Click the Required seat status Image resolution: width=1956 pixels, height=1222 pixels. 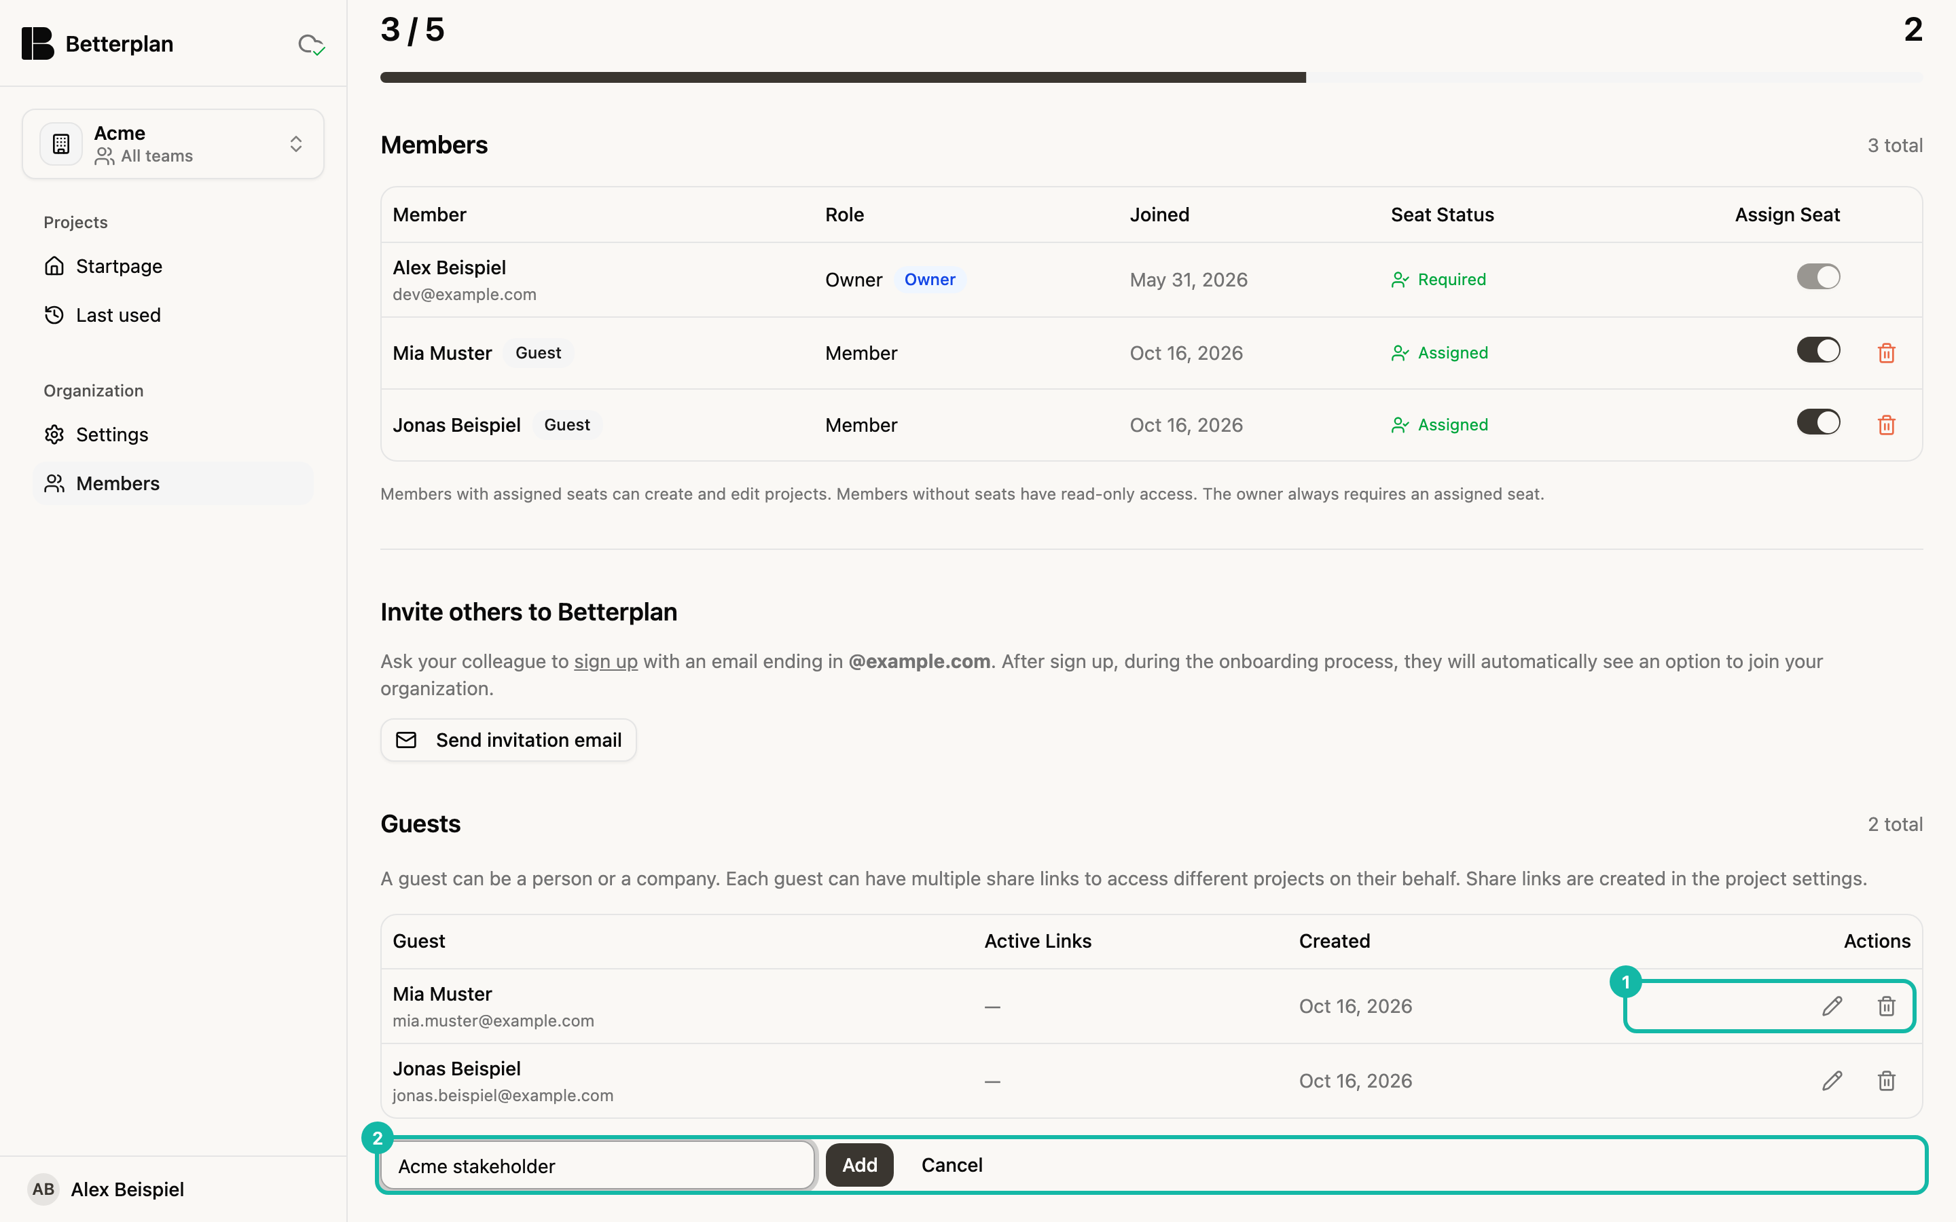pos(1438,280)
